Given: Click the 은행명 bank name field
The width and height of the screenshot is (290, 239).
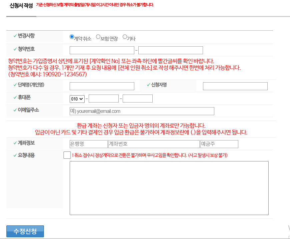Looking at the screenshot, I should [89, 144].
